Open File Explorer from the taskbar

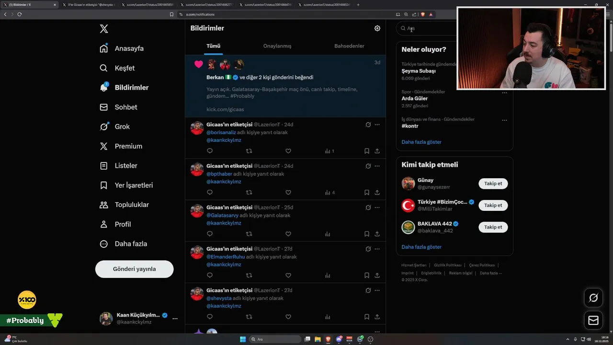coord(318,339)
